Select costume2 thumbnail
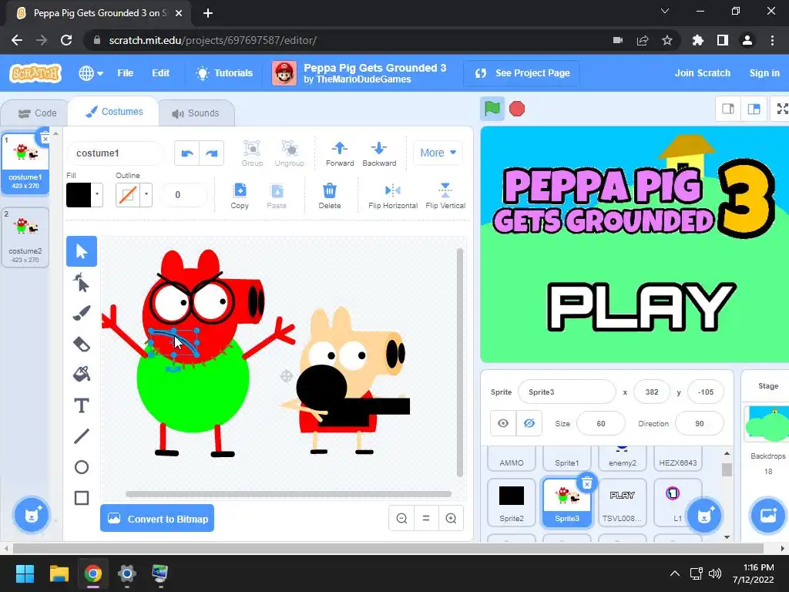This screenshot has height=592, width=789. [25, 237]
